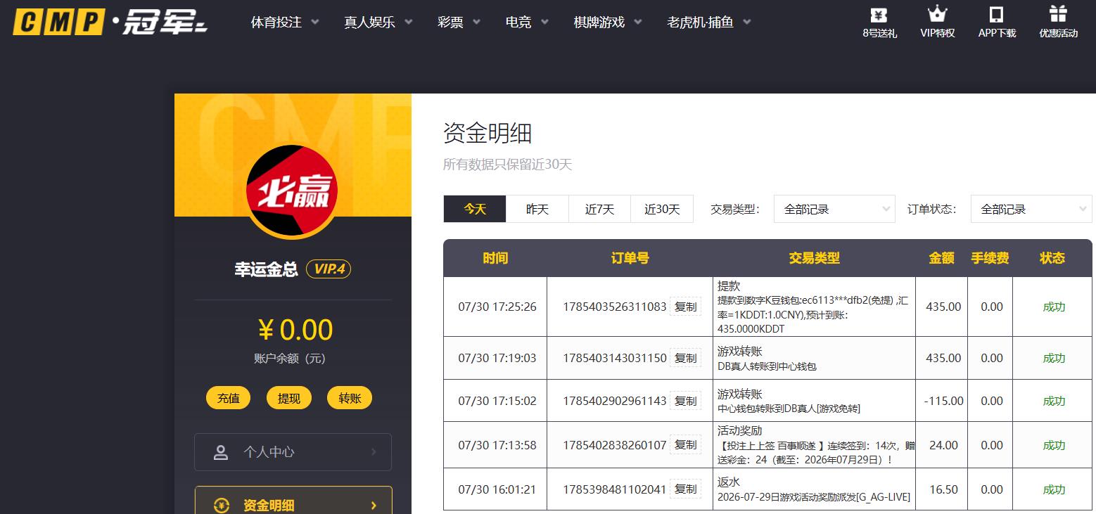Image resolution: width=1096 pixels, height=514 pixels.
Task: Click the 转账 button
Action: coord(350,398)
